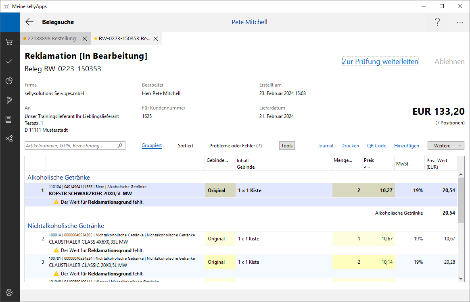Click the checkmark icon in the sidebar

pos(10,61)
